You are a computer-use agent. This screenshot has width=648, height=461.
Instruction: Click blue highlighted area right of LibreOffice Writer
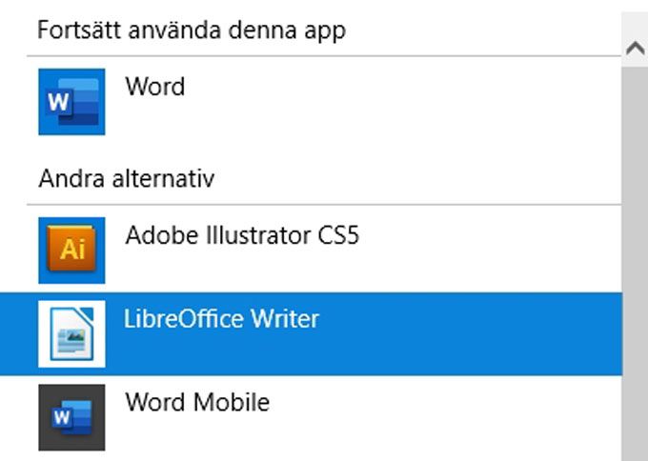[x=467, y=333]
